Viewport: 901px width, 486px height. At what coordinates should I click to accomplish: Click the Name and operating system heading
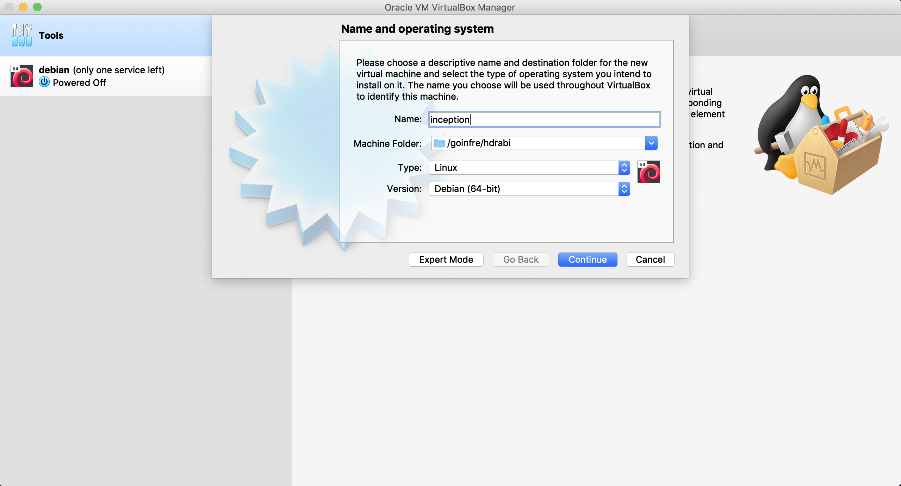(x=417, y=29)
